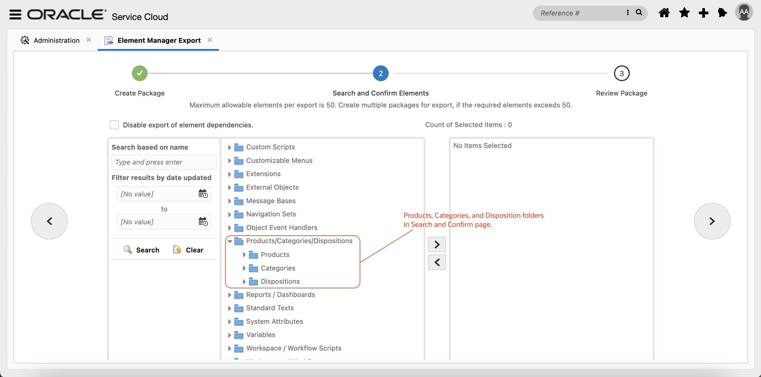Click the plus create-new icon
This screenshot has height=377, width=761.
coord(703,13)
